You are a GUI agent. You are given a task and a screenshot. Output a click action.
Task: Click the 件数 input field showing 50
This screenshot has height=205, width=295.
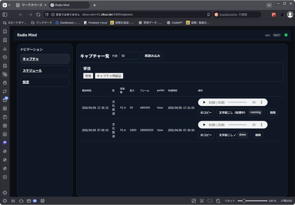click(x=130, y=56)
